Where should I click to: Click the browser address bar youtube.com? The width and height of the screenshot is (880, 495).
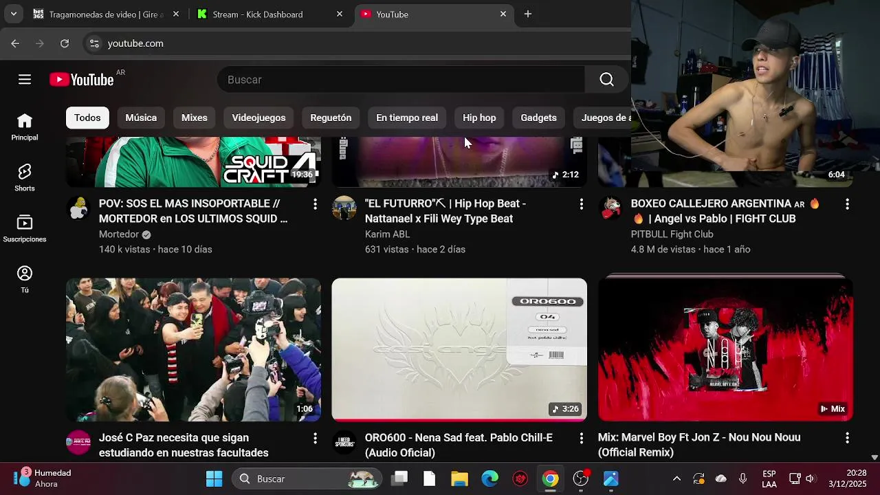click(135, 43)
